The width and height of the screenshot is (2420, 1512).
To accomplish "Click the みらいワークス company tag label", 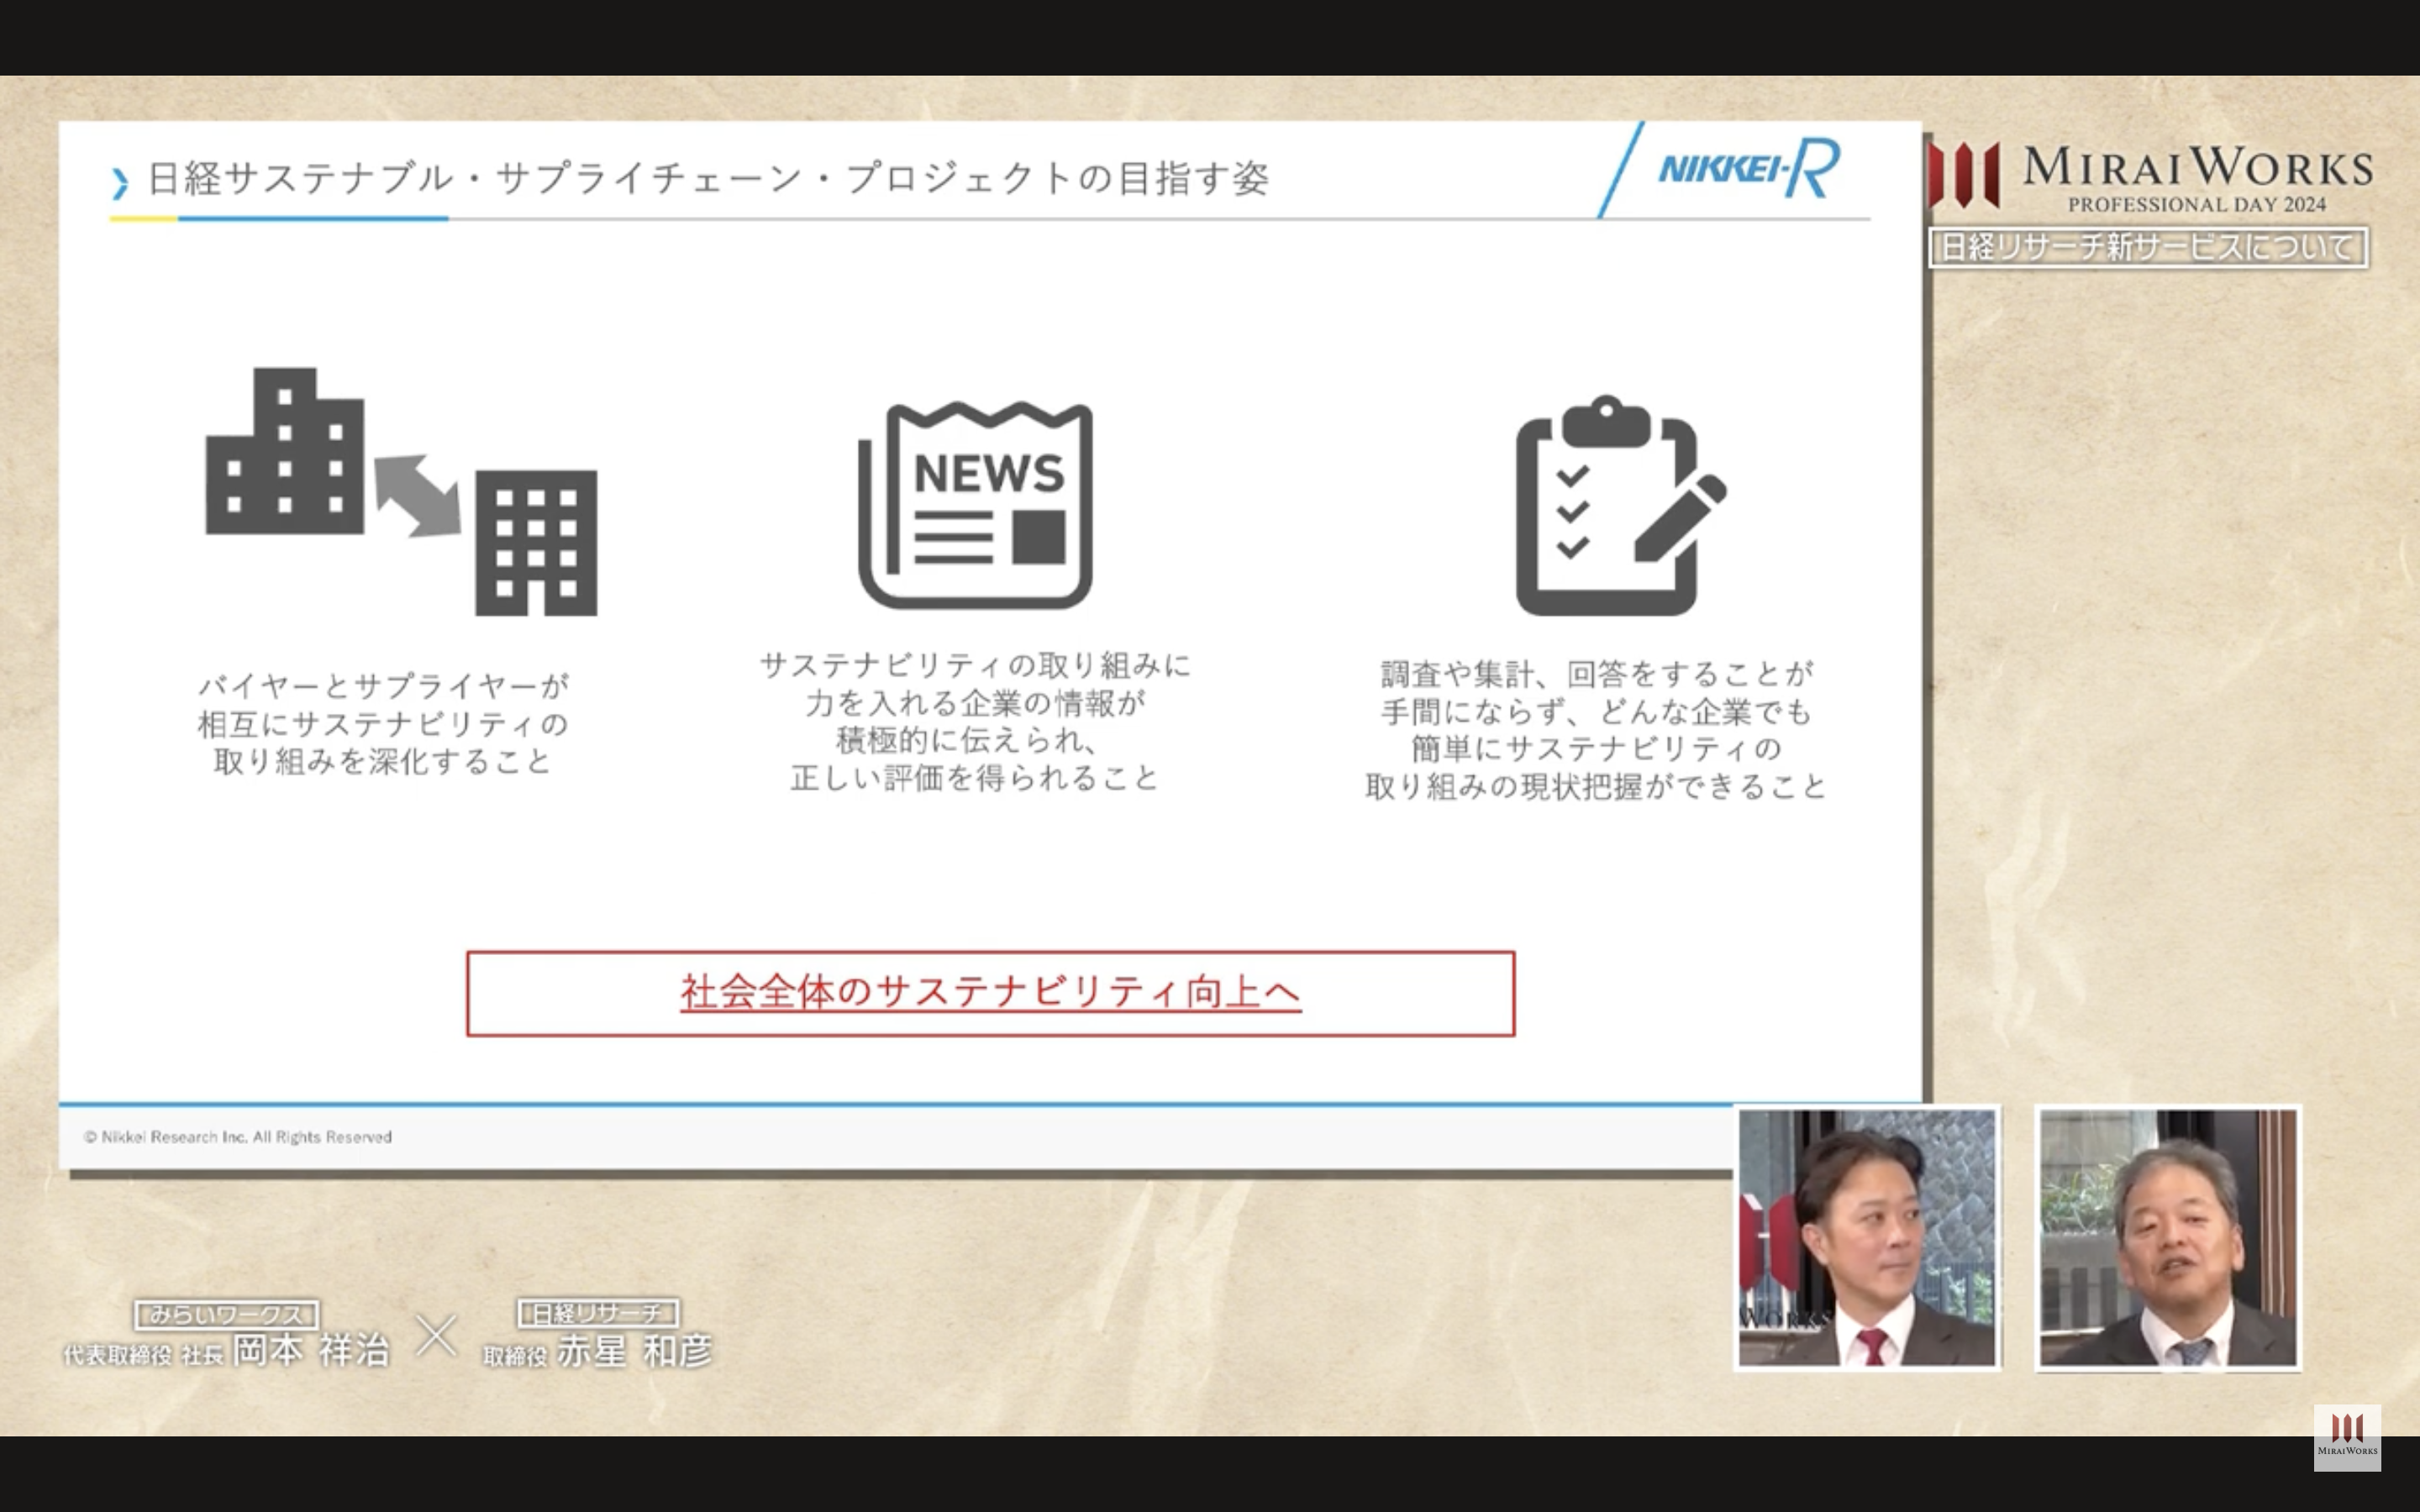I will click(x=226, y=1314).
